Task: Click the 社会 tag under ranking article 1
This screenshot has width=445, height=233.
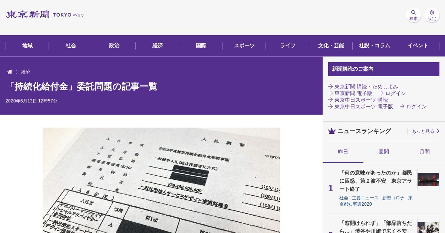Action: [x=344, y=198]
